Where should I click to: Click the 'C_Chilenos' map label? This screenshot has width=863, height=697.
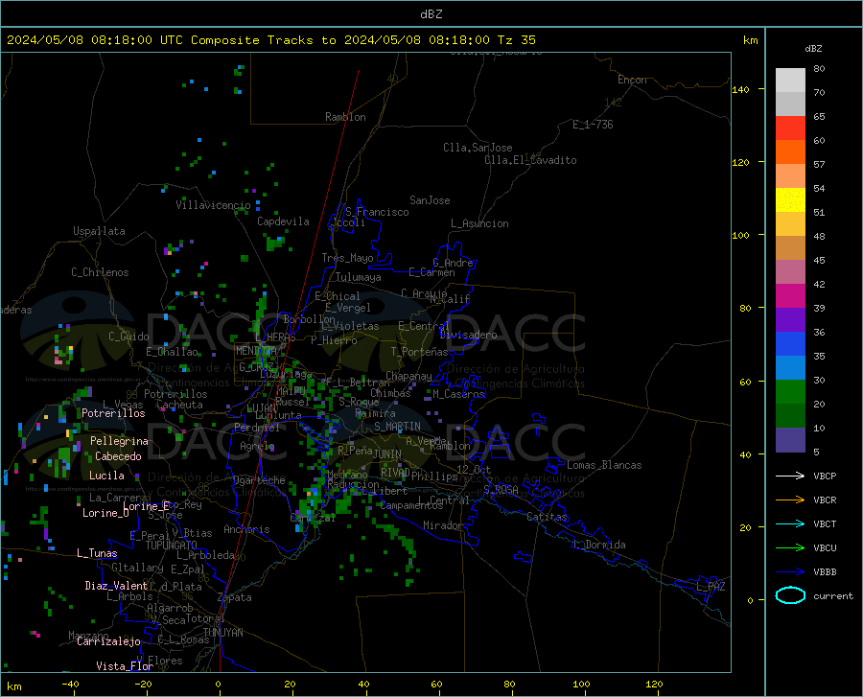[100, 272]
